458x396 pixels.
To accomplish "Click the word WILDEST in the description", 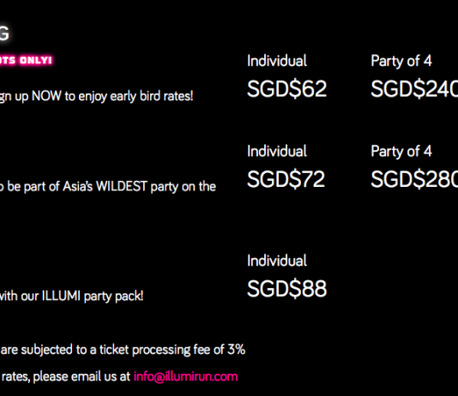I will click(x=122, y=186).
